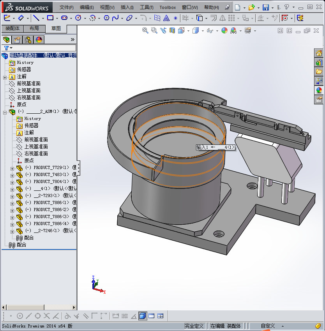Screen dimensions: 325x331
Task: Open the view orientation dropdown
Action: 188,30
